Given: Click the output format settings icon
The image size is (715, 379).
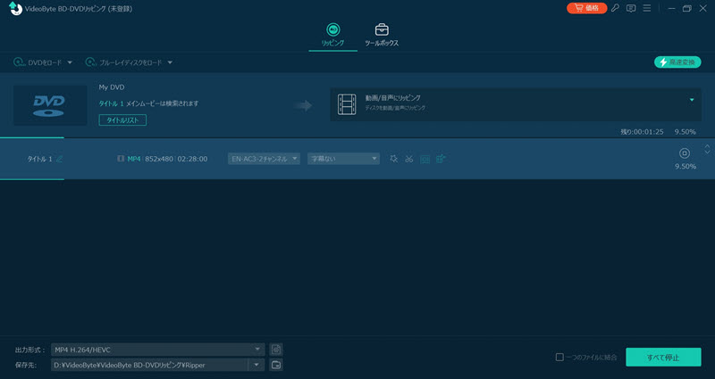Looking at the screenshot, I should [x=276, y=349].
